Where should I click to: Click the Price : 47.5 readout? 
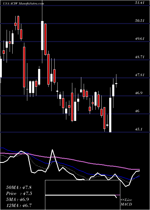[19, 193]
